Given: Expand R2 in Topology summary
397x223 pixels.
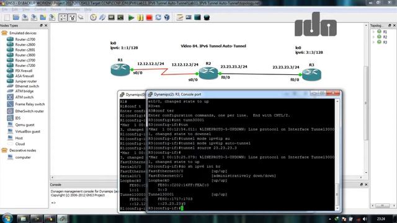Looking at the screenshot, I should [373, 37].
